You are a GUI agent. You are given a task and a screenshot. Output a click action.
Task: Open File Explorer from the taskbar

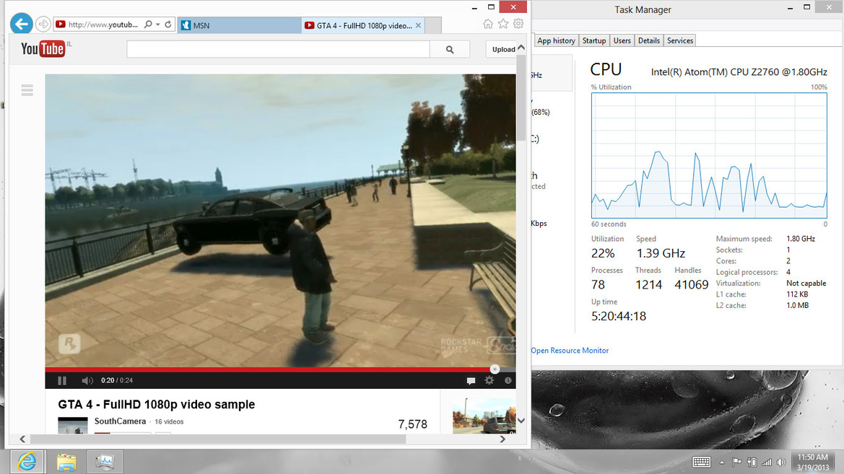point(66,462)
